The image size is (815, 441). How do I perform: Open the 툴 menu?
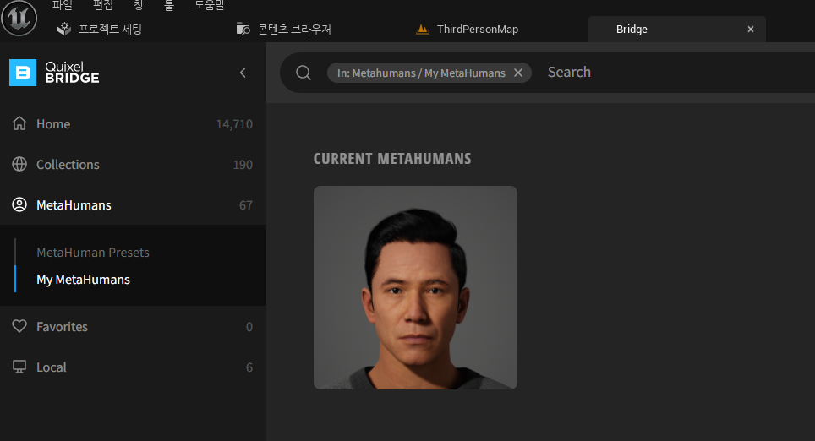coord(169,5)
